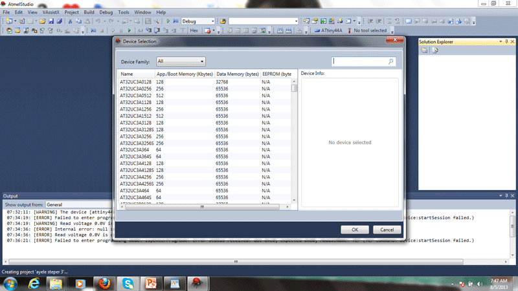518x291 pixels.
Task: Open the VAssistX menu
Action: 51,12
